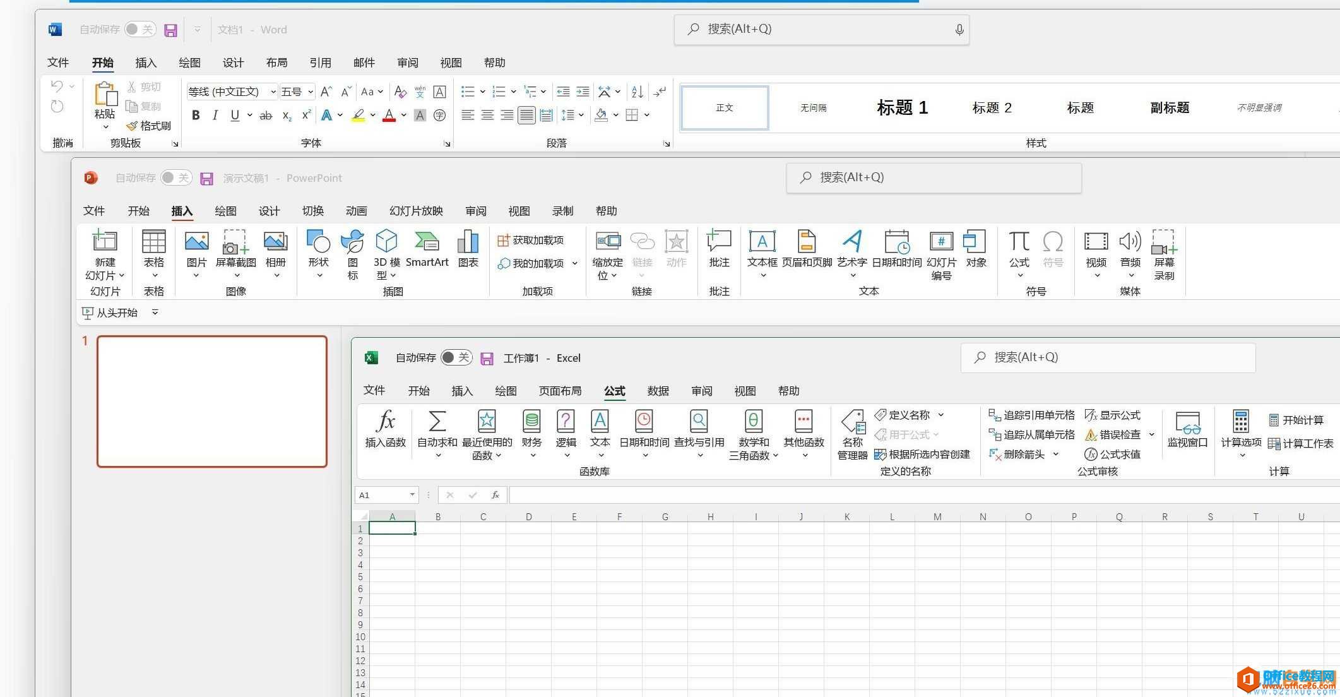The image size is (1340, 697).
Task: Open Word 引用 ribbon tab
Action: tap(320, 63)
